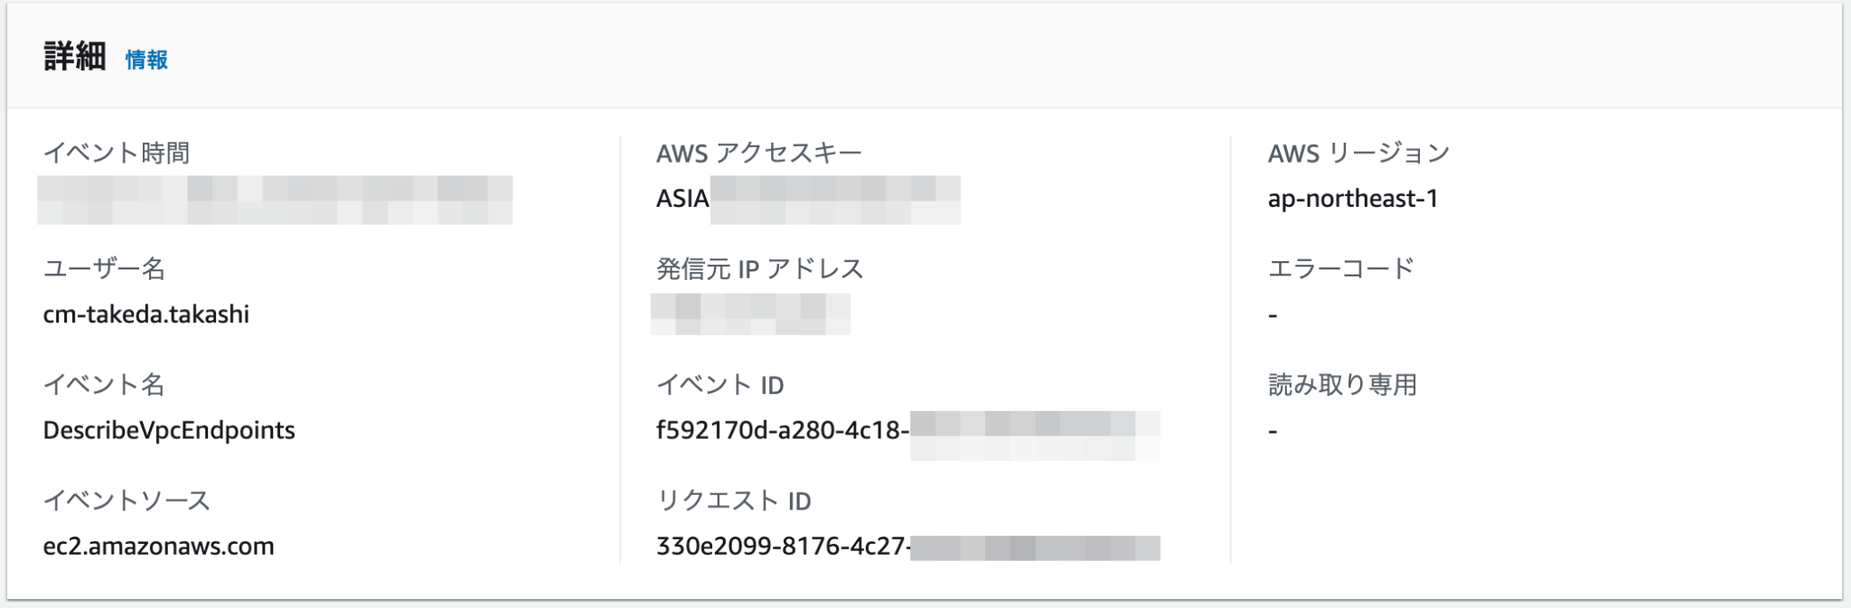Viewport: 1851px width, 608px height.
Task: Select the event source ec2.amazonaws.com
Action: click(159, 547)
